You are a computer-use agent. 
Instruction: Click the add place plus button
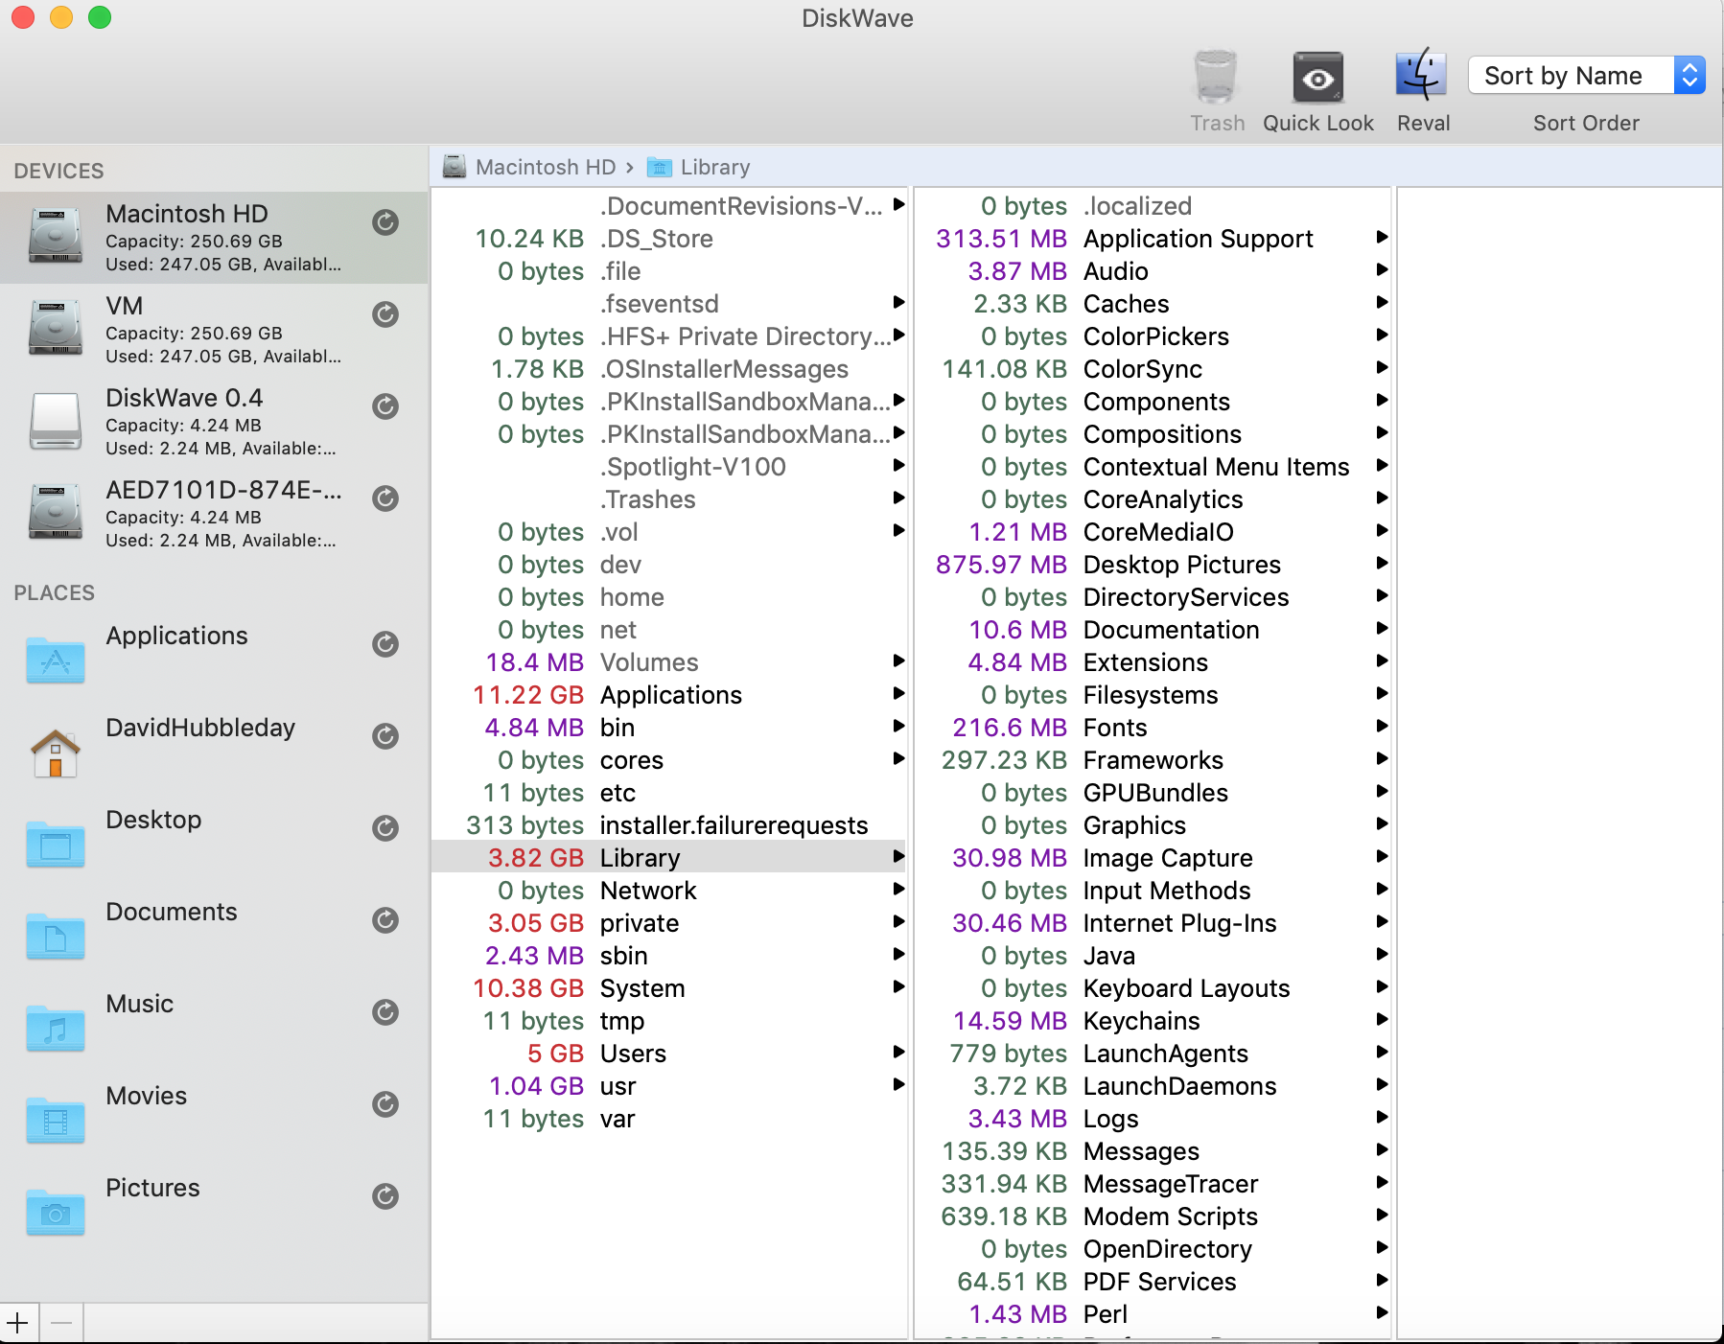[x=18, y=1324]
